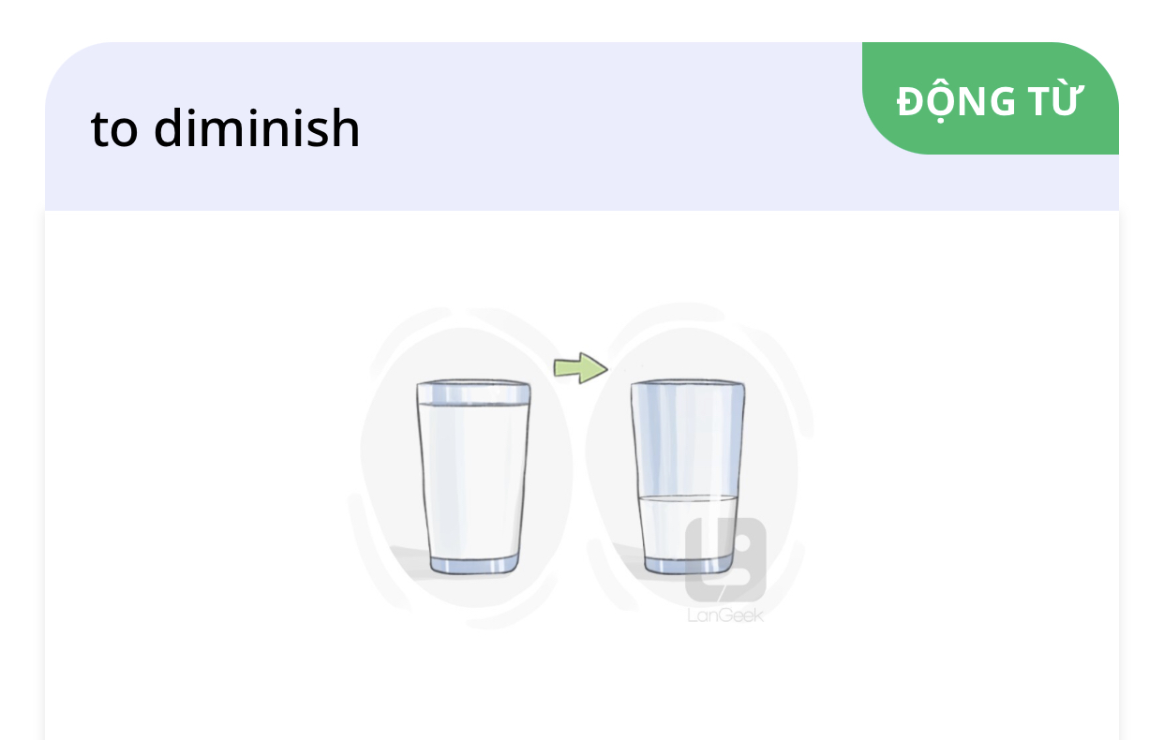
Task: Click the ĐỘNG TỪ green badge
Action: 990,99
